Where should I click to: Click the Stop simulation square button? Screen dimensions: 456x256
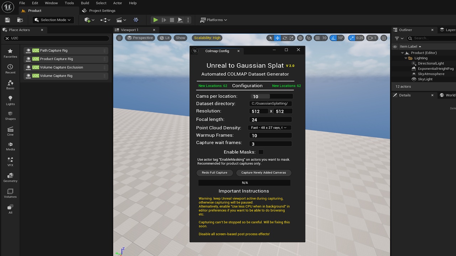[172, 20]
